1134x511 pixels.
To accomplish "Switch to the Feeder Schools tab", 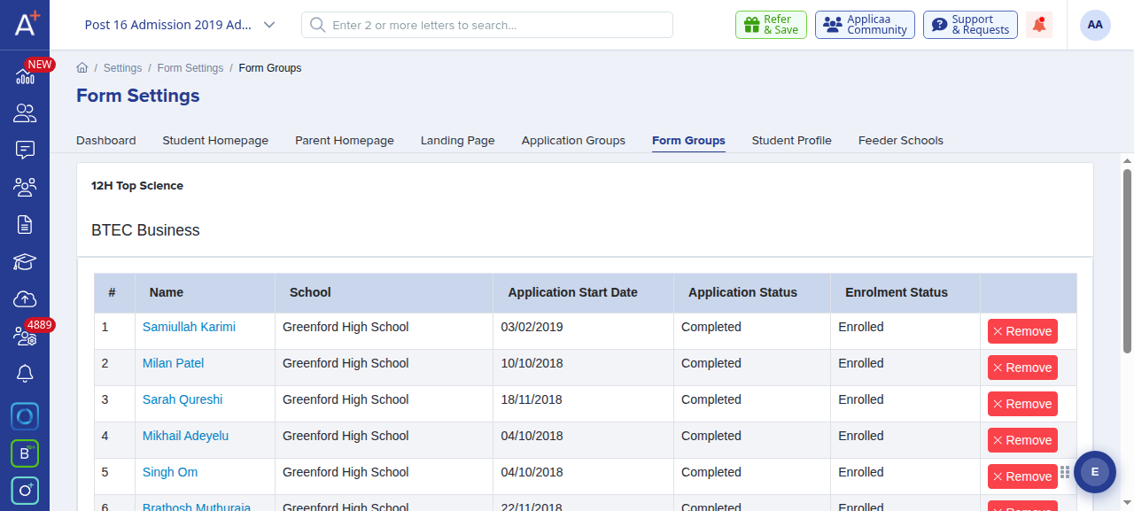I will click(x=901, y=140).
